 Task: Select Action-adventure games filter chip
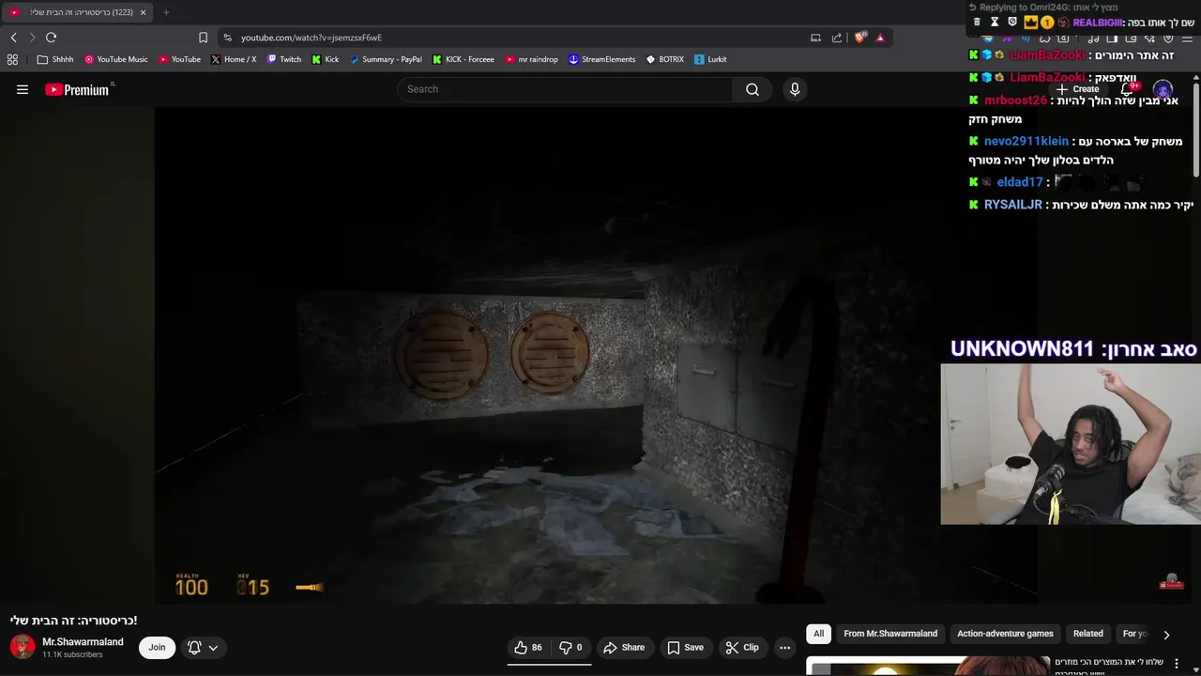point(1005,634)
